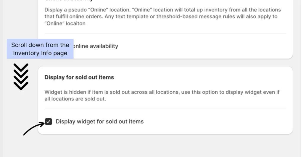Click the empty gray area below the sold out card

[x=165, y=146]
